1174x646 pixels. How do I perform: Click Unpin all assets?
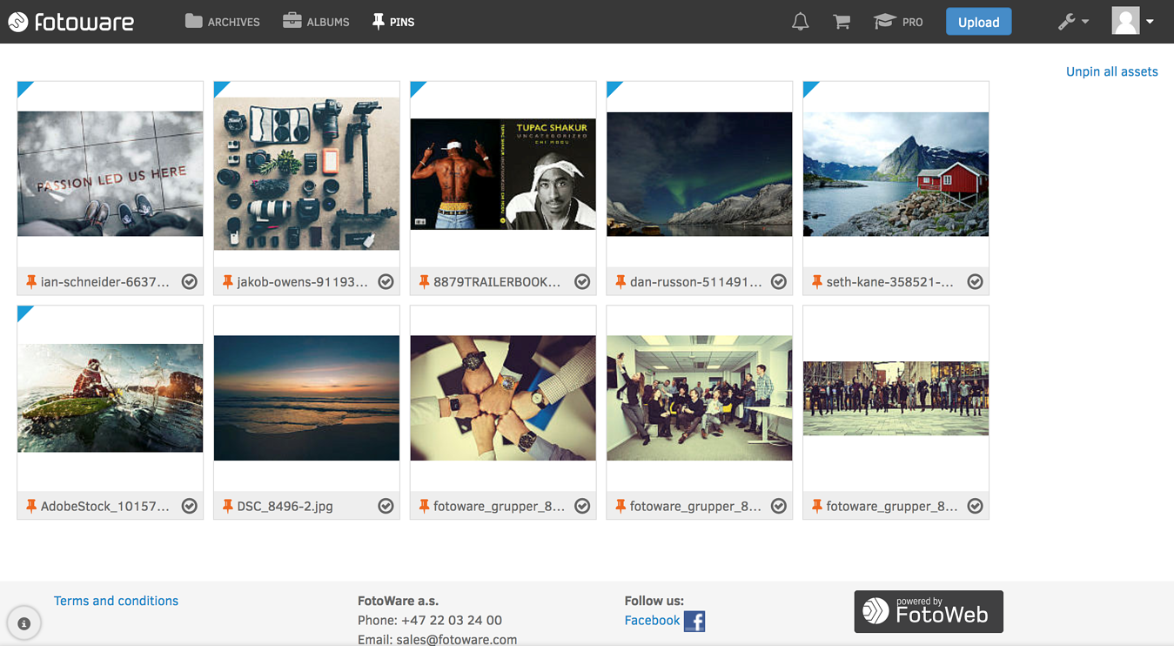1111,71
